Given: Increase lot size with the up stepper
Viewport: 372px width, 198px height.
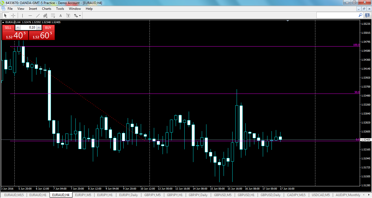Looking at the screenshot, I should pos(39,27).
